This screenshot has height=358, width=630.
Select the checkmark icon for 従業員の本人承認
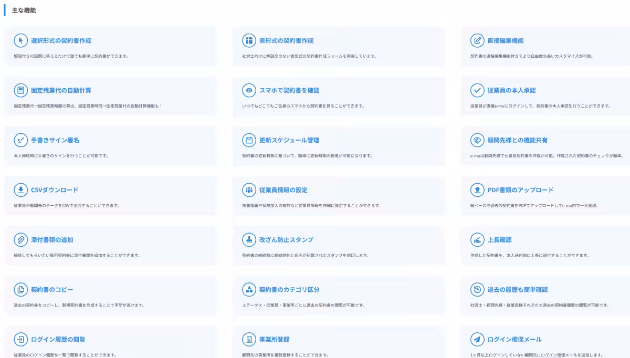point(477,90)
